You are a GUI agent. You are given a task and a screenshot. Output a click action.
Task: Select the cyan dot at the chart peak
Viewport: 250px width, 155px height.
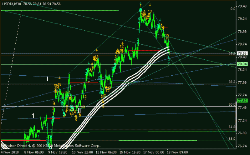tap(140, 10)
